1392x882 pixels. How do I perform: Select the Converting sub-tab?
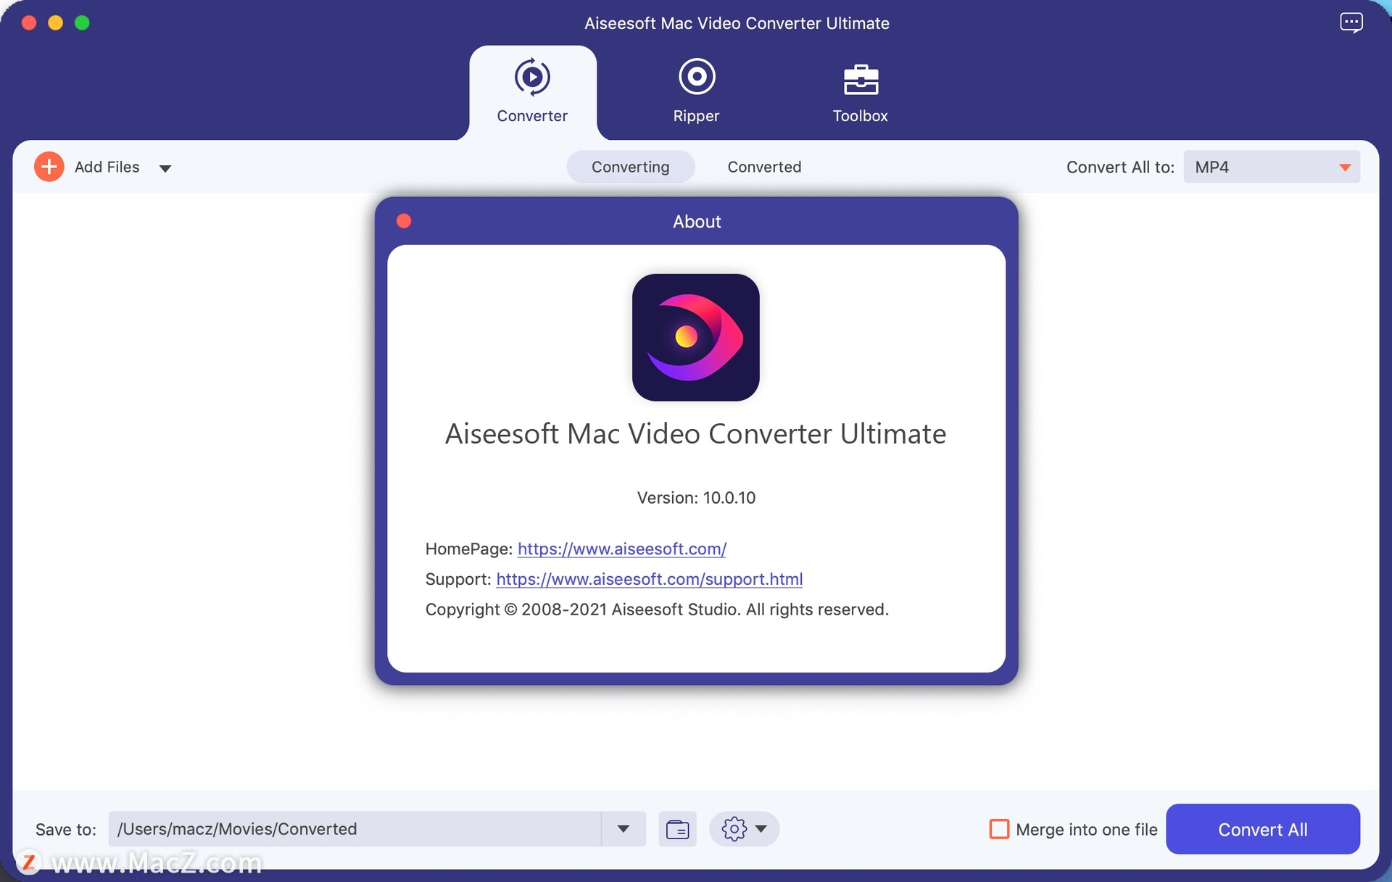(630, 167)
